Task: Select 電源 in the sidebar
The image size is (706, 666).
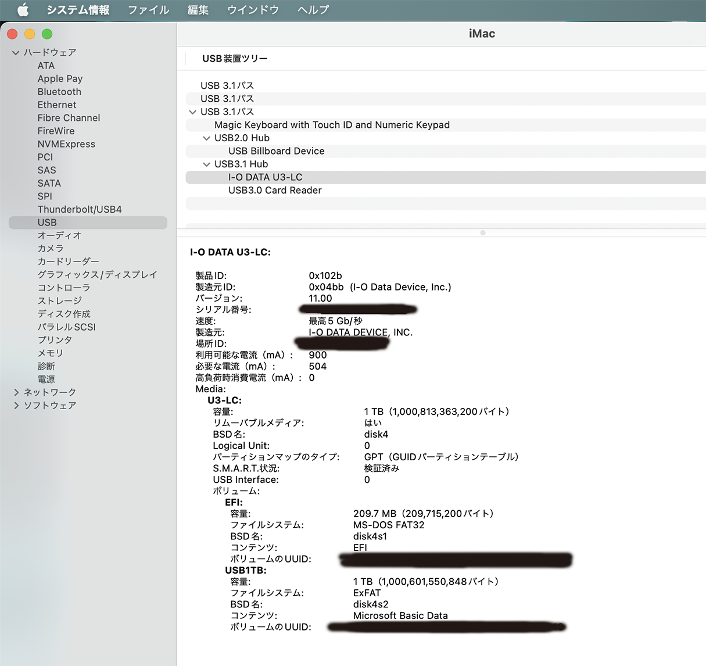Action: coord(46,379)
